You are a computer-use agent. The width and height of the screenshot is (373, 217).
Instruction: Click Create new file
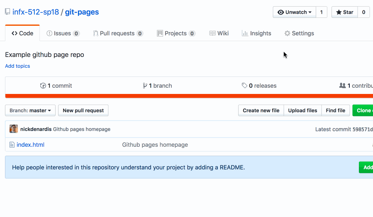pos(261,111)
